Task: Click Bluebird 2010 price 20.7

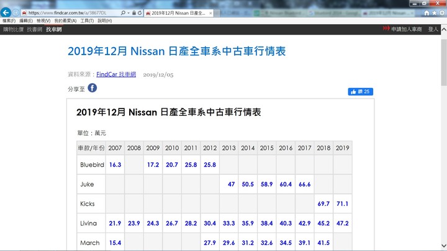Action: point(172,165)
